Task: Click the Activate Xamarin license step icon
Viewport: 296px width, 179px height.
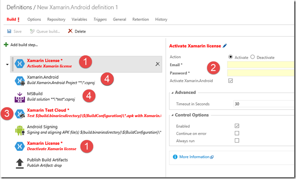Action: pos(20,64)
